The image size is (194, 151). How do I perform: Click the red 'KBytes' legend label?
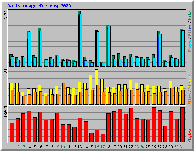click(x=190, y=136)
